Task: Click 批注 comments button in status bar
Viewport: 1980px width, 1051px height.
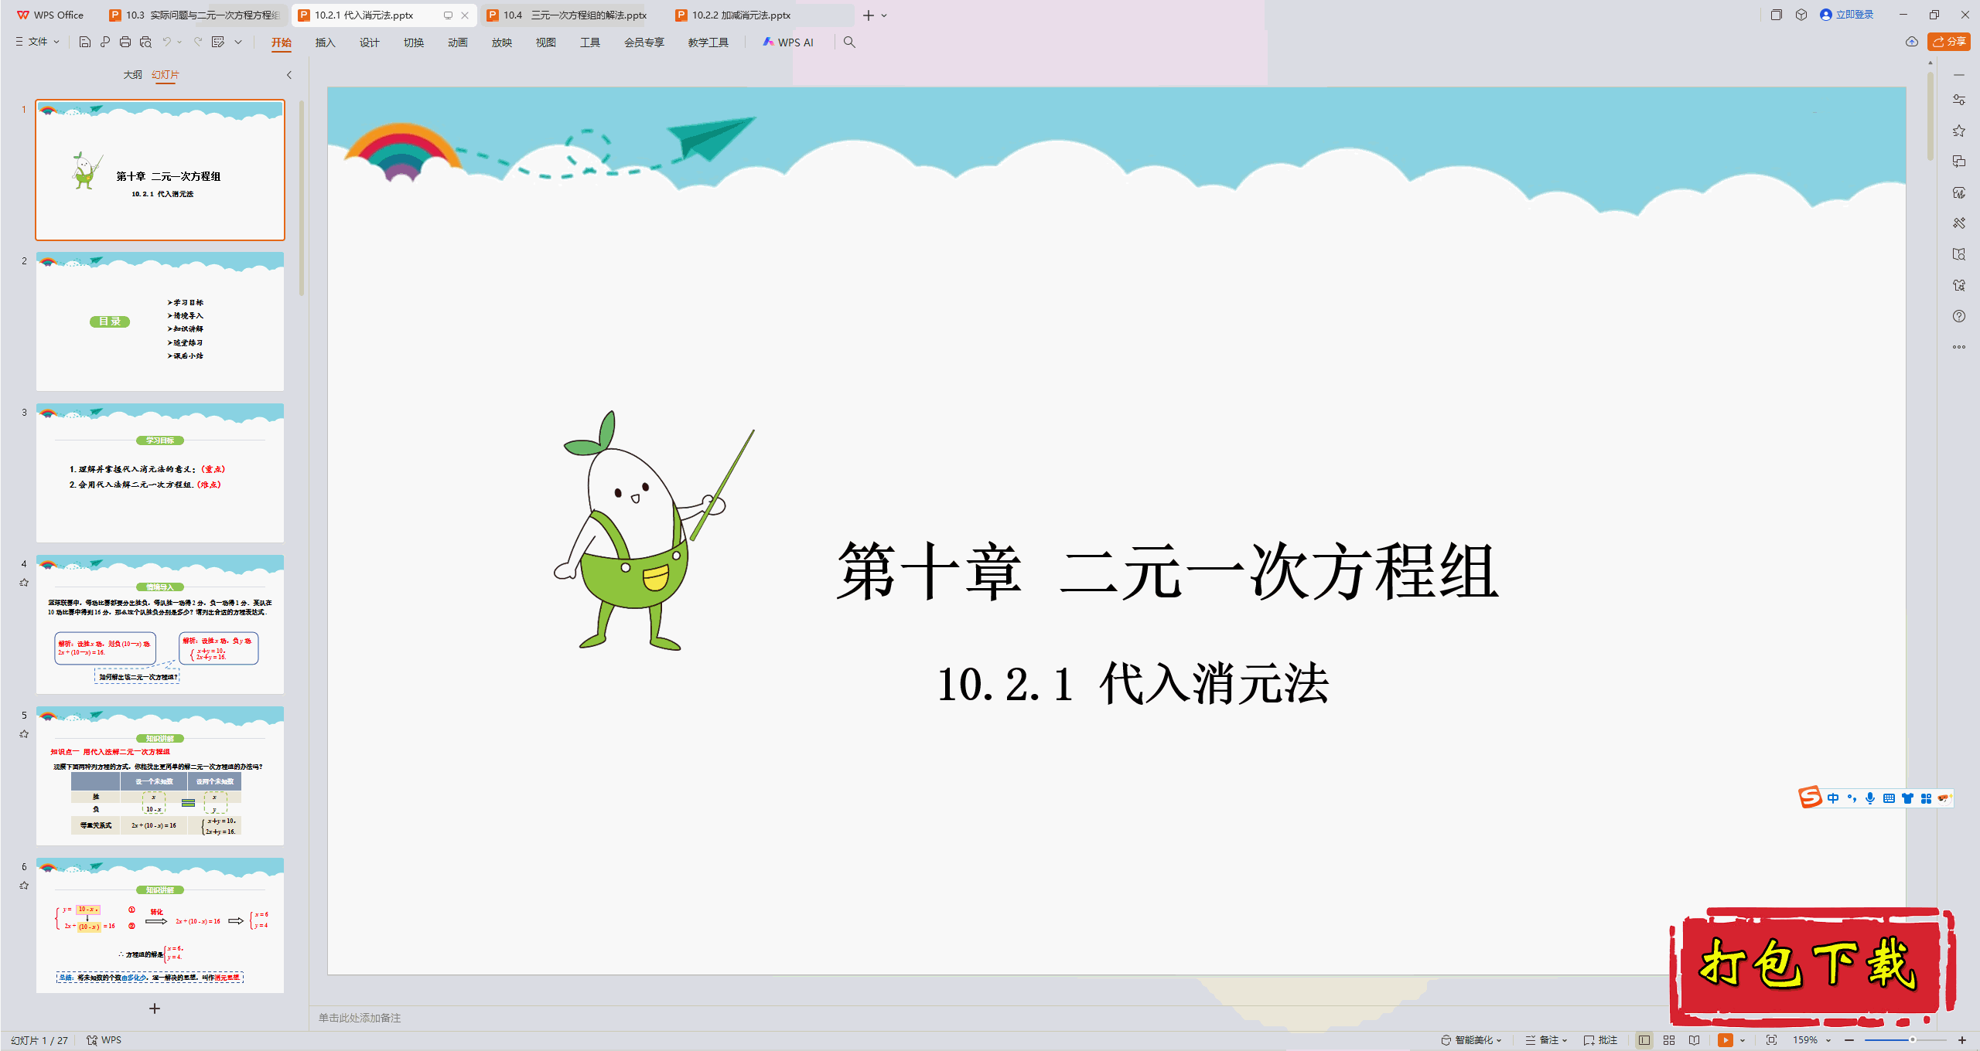Action: [1600, 1040]
